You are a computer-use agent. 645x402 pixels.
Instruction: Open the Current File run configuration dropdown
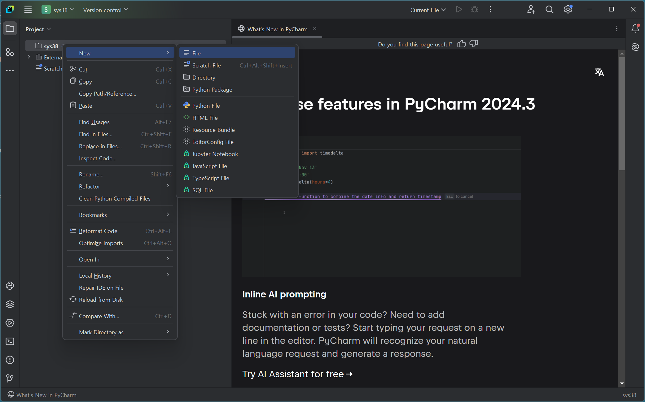coord(428,10)
